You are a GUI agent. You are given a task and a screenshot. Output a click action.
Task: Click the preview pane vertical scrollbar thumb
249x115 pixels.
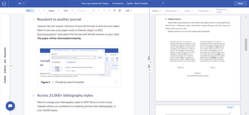click(246, 45)
